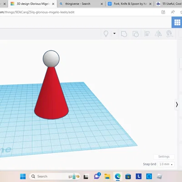The height and width of the screenshot is (182, 182).
Task: Click the blue 3D design grid icon
Action: (177, 22)
